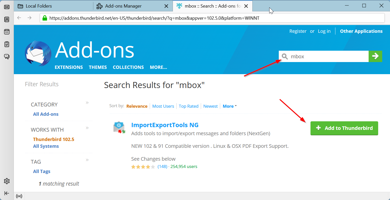Select All Systems filter
The height and width of the screenshot is (200, 390).
(x=46, y=146)
